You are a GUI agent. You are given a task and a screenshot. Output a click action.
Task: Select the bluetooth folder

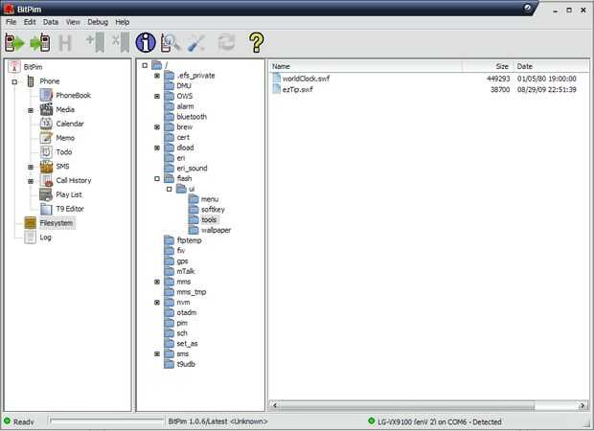pos(192,117)
